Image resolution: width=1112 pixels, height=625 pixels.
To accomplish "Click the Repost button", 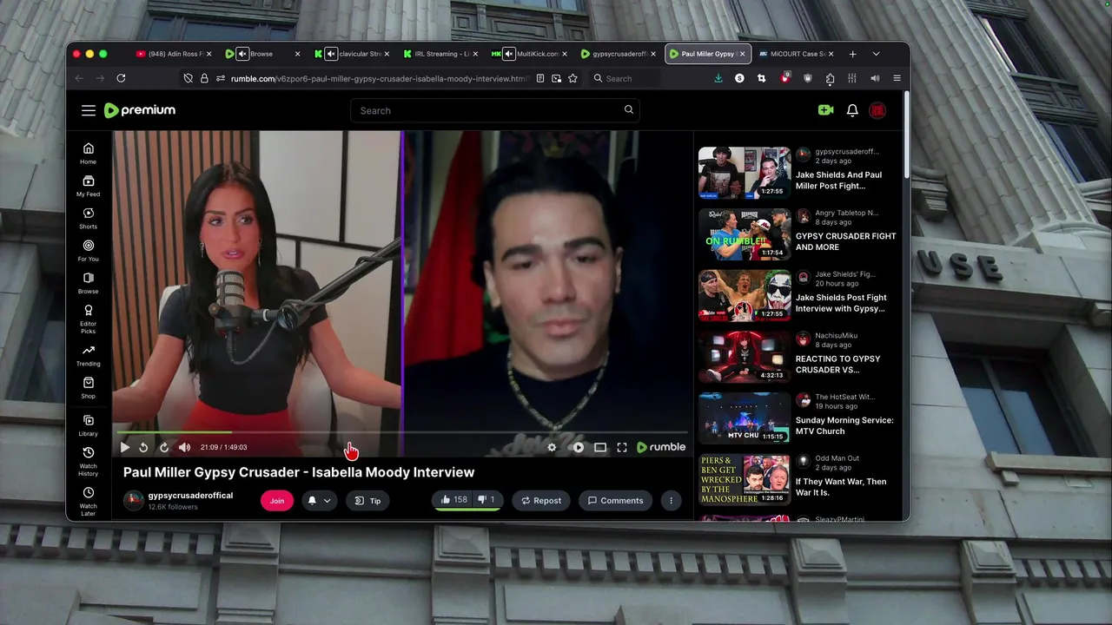I will tap(540, 500).
